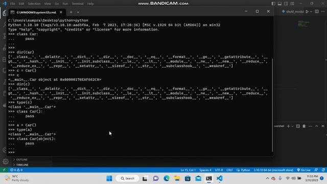Split the VS Code editor right
This screenshot has height=184, width=327.
(x=317, y=11)
